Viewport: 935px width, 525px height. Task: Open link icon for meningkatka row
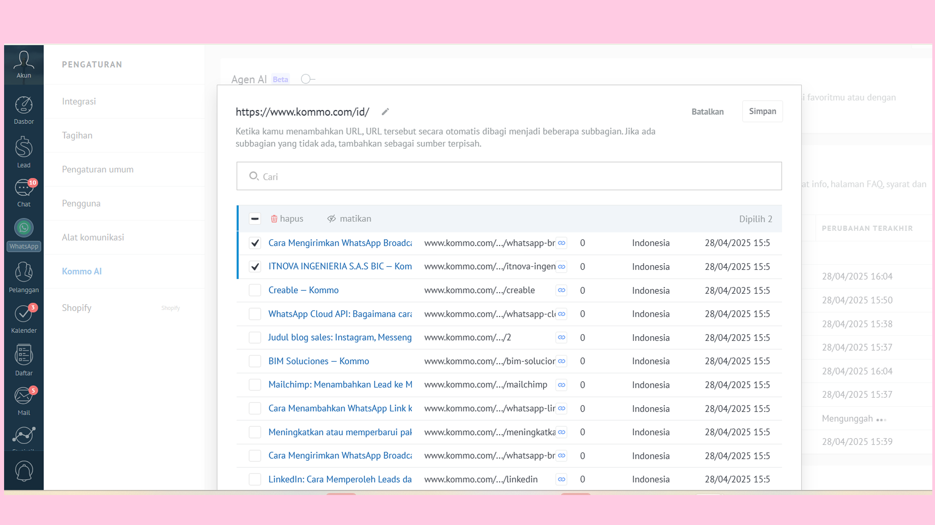pos(561,432)
